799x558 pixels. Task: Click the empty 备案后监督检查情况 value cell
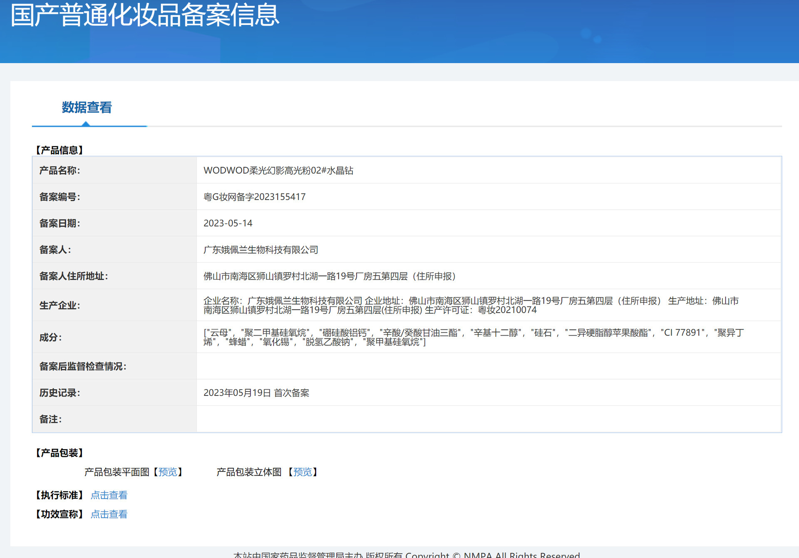click(x=489, y=366)
